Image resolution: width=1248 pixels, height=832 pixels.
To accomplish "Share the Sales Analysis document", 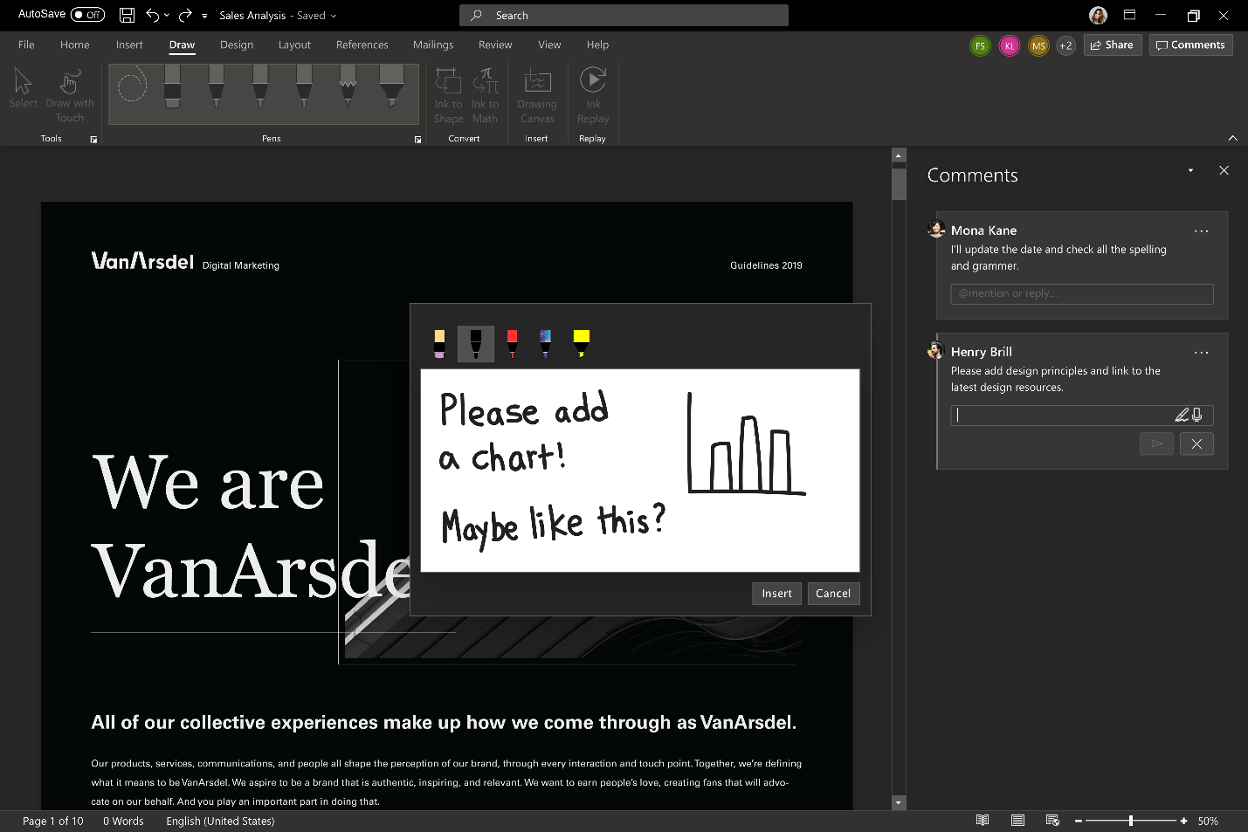I will click(x=1112, y=45).
